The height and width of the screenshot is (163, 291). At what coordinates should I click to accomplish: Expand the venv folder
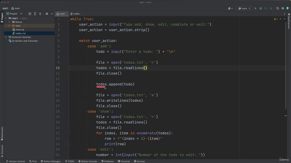tap(9, 26)
